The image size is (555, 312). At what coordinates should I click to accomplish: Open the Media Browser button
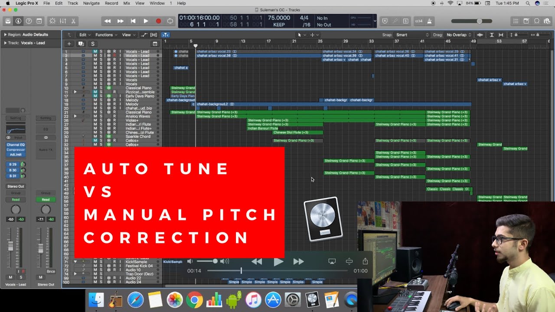click(x=547, y=21)
